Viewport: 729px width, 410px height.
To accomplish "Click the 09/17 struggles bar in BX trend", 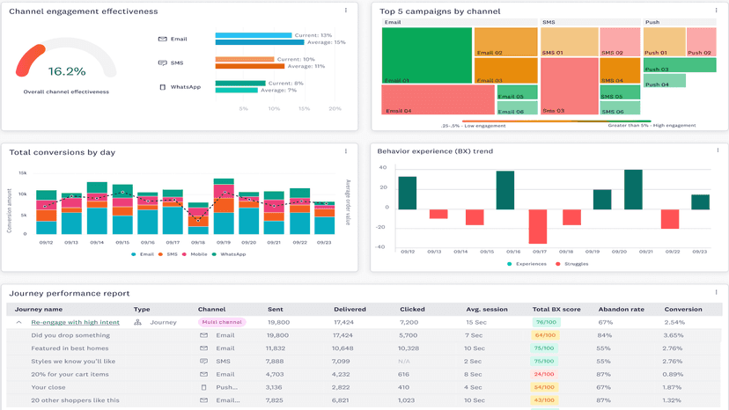I will coord(538,226).
